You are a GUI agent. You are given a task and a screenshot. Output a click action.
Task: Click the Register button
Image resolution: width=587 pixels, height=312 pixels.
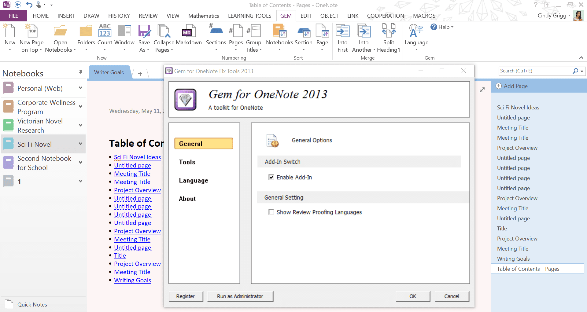click(186, 296)
